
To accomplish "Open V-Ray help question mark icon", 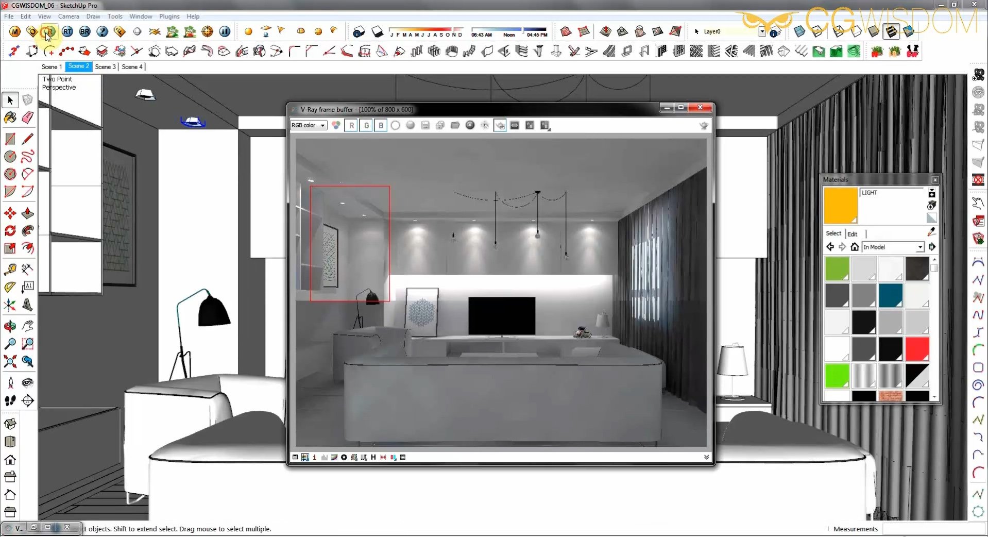I will tap(103, 32).
